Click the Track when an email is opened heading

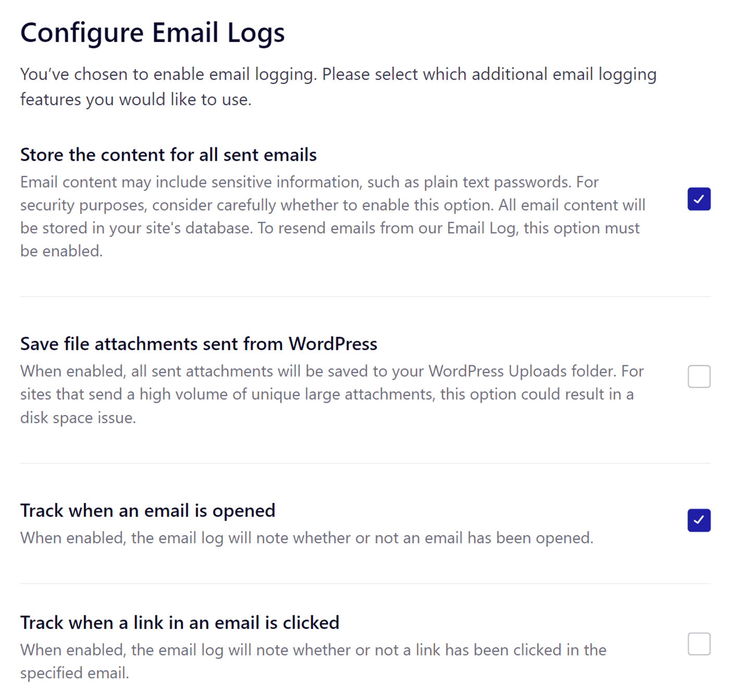click(x=147, y=511)
